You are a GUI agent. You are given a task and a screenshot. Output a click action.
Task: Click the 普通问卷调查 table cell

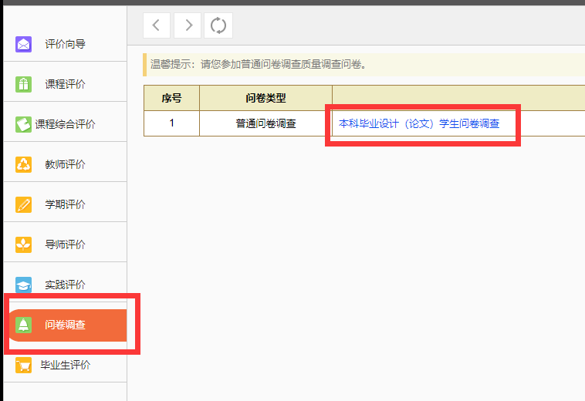coord(265,123)
